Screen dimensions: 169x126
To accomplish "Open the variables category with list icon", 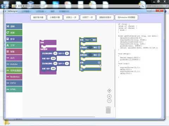I will tap(14, 51).
